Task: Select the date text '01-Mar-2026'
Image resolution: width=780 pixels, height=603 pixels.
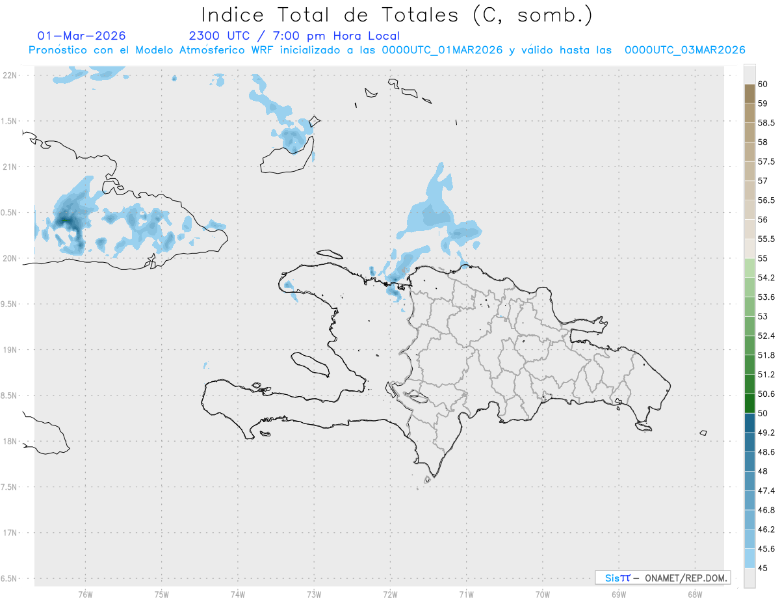Action: click(x=82, y=36)
